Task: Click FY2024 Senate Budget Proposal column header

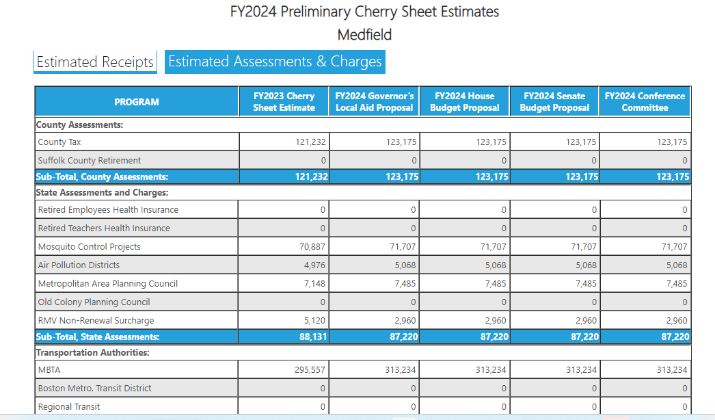Action: (554, 102)
